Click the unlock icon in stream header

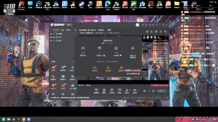[x=152, y=31]
